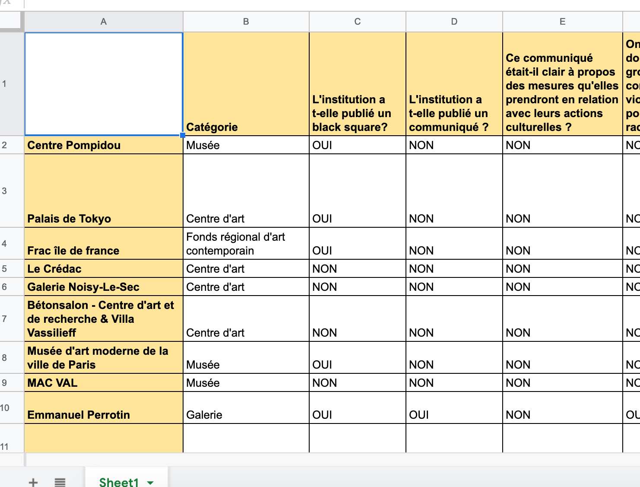Click Centre d'art for Le Crédac

[x=246, y=269]
